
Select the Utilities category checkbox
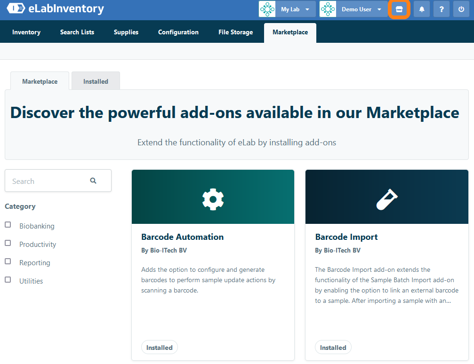point(8,280)
